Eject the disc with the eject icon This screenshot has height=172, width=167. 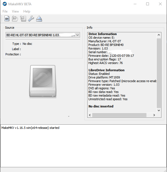coord(39,19)
